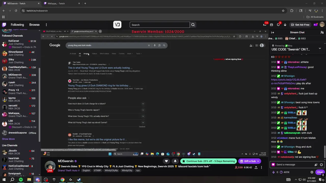Screen dimensions: 326x183
Task: Open the Twitch inbox envelope icon
Action: (x=271, y=25)
